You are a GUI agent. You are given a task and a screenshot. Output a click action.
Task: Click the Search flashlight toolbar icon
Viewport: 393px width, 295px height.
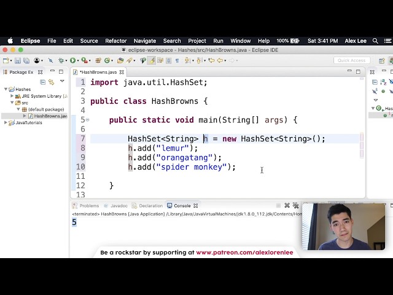(x=130, y=60)
